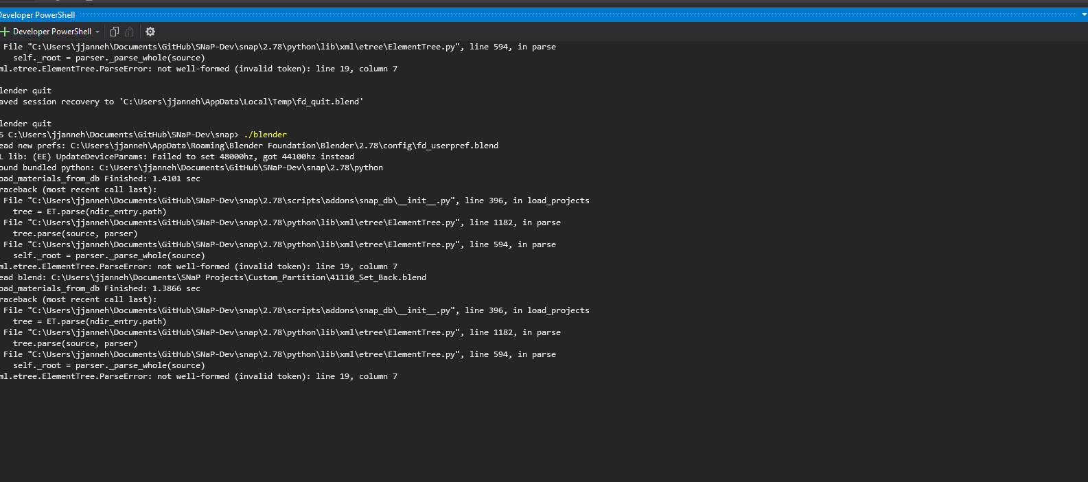Click the prompt path 'C:\Users\jjanneh\Documents\GitHub\SNaP-Dev\snap>'
The image size is (1088, 482).
123,135
